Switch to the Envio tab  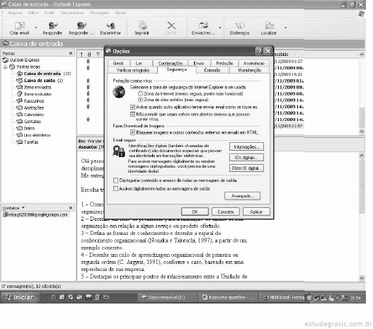199,63
